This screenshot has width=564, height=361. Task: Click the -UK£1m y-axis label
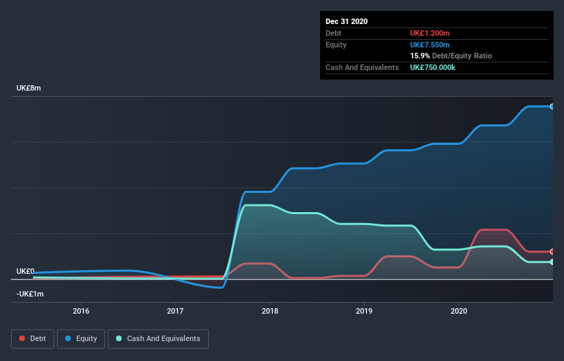[x=30, y=294]
